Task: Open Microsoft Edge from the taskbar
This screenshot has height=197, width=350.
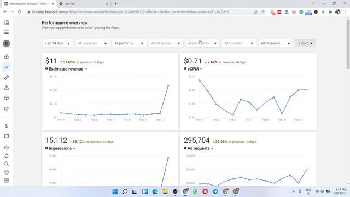Action: pyautogui.click(x=155, y=192)
